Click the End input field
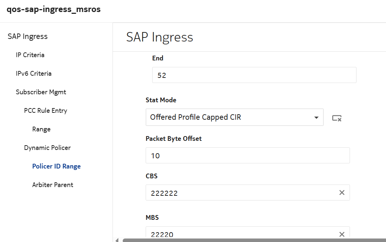Image resolution: width=386 pixels, height=242 pixels. tap(254, 75)
